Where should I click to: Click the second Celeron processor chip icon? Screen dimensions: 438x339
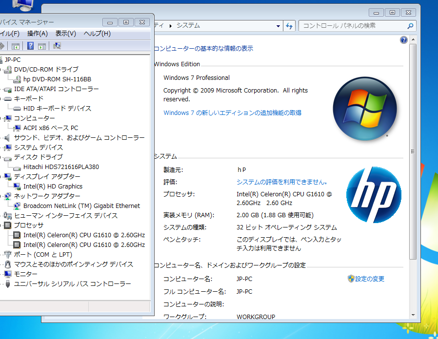[x=17, y=245]
